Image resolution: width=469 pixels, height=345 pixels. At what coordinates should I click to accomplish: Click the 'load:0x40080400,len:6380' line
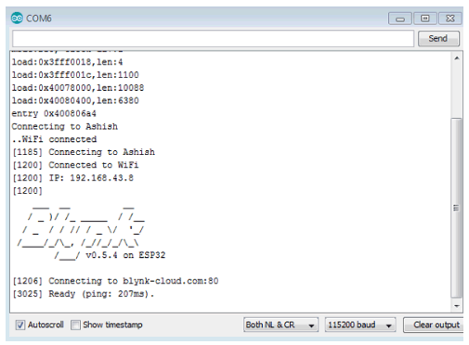(x=75, y=101)
